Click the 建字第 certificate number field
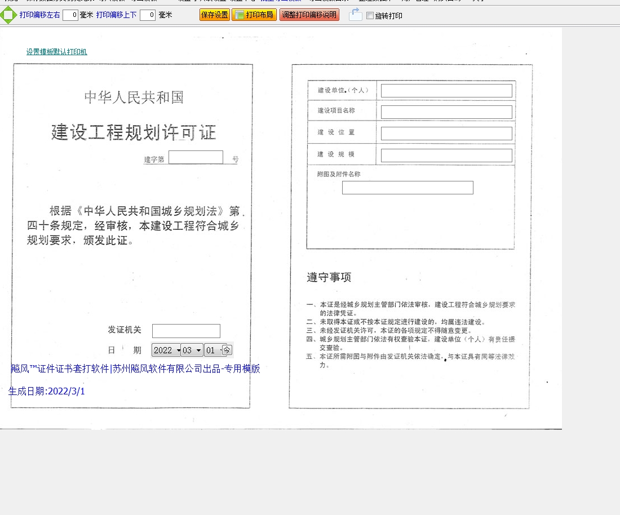Viewport: 620px width, 515px height. (196, 158)
